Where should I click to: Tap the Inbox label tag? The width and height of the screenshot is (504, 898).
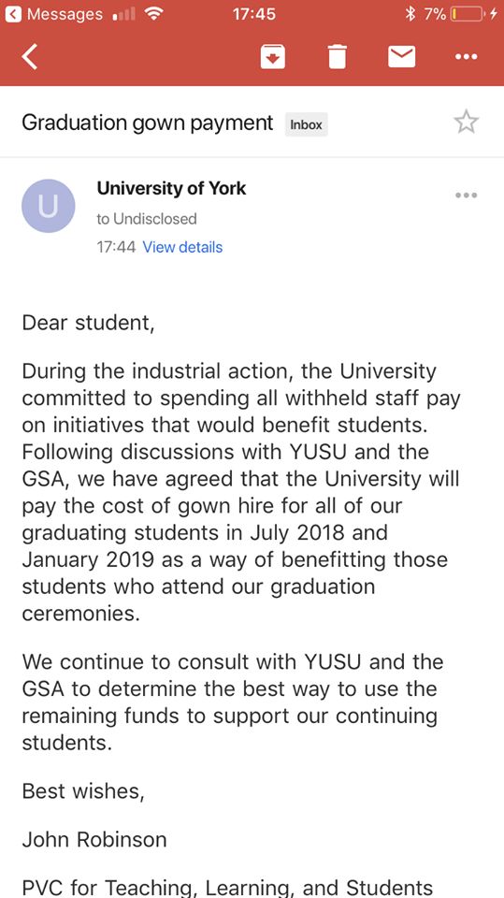[307, 124]
